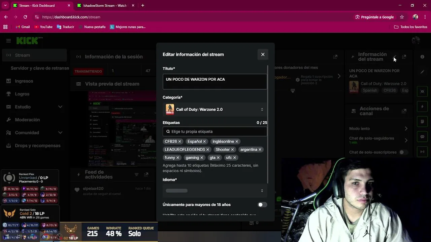This screenshot has width=431, height=242.
Task: Pop out the Información del stream panel
Action: click(x=404, y=57)
